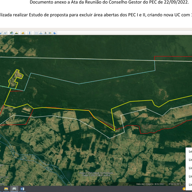Click the email envelope toolbar icon
The image size is (192, 192).
click(x=36, y=33)
